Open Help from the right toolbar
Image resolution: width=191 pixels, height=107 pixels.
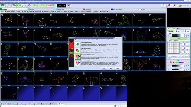(163, 6)
